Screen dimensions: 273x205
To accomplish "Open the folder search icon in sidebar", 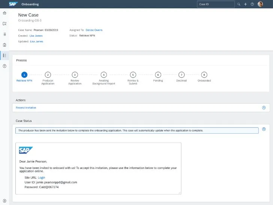I will pos(4,24).
